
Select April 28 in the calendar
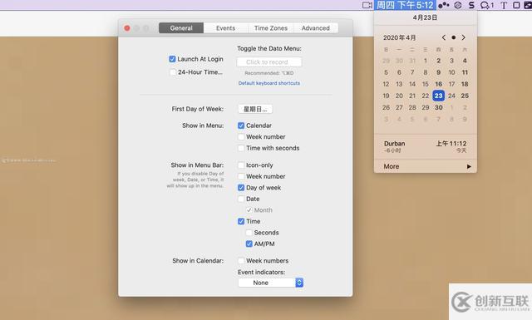[412, 107]
